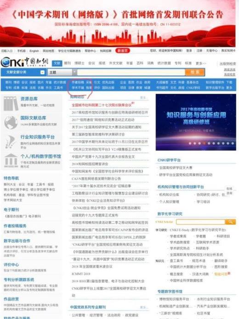This screenshot has width=239, height=319.
Task: Click the 2017年高校图书馆 banner image
Action: pos(196,122)
